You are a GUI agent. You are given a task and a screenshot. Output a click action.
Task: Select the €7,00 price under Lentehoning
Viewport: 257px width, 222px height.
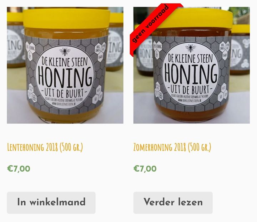19,169
